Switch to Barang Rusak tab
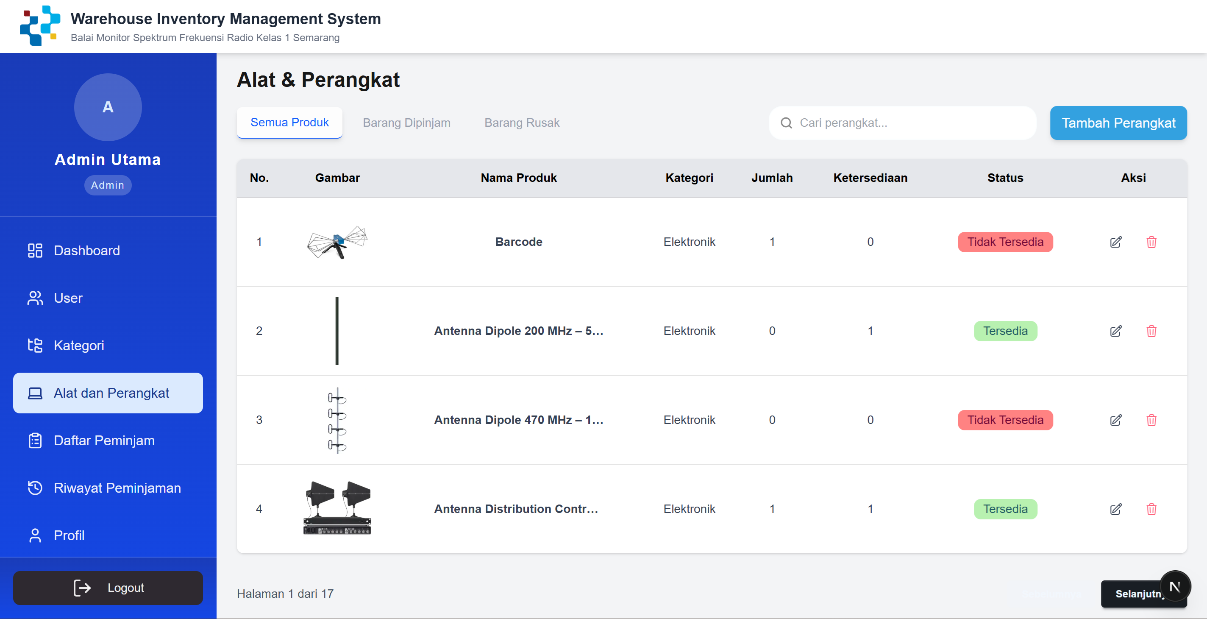The height and width of the screenshot is (619, 1207). [x=522, y=123]
